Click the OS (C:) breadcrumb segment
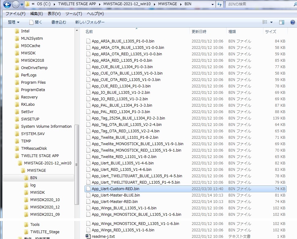 tap(44, 4)
